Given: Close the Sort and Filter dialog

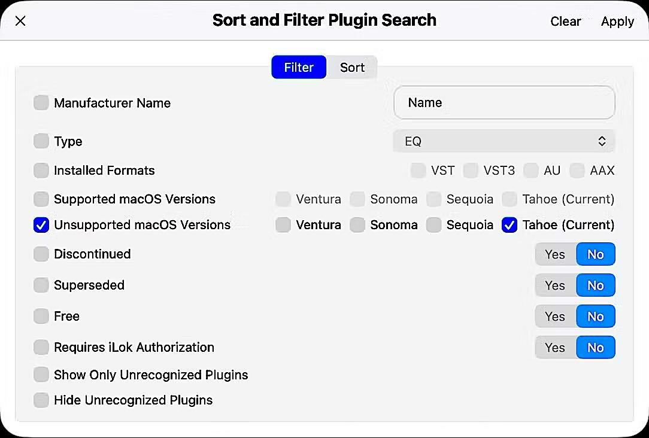Looking at the screenshot, I should tap(20, 22).
